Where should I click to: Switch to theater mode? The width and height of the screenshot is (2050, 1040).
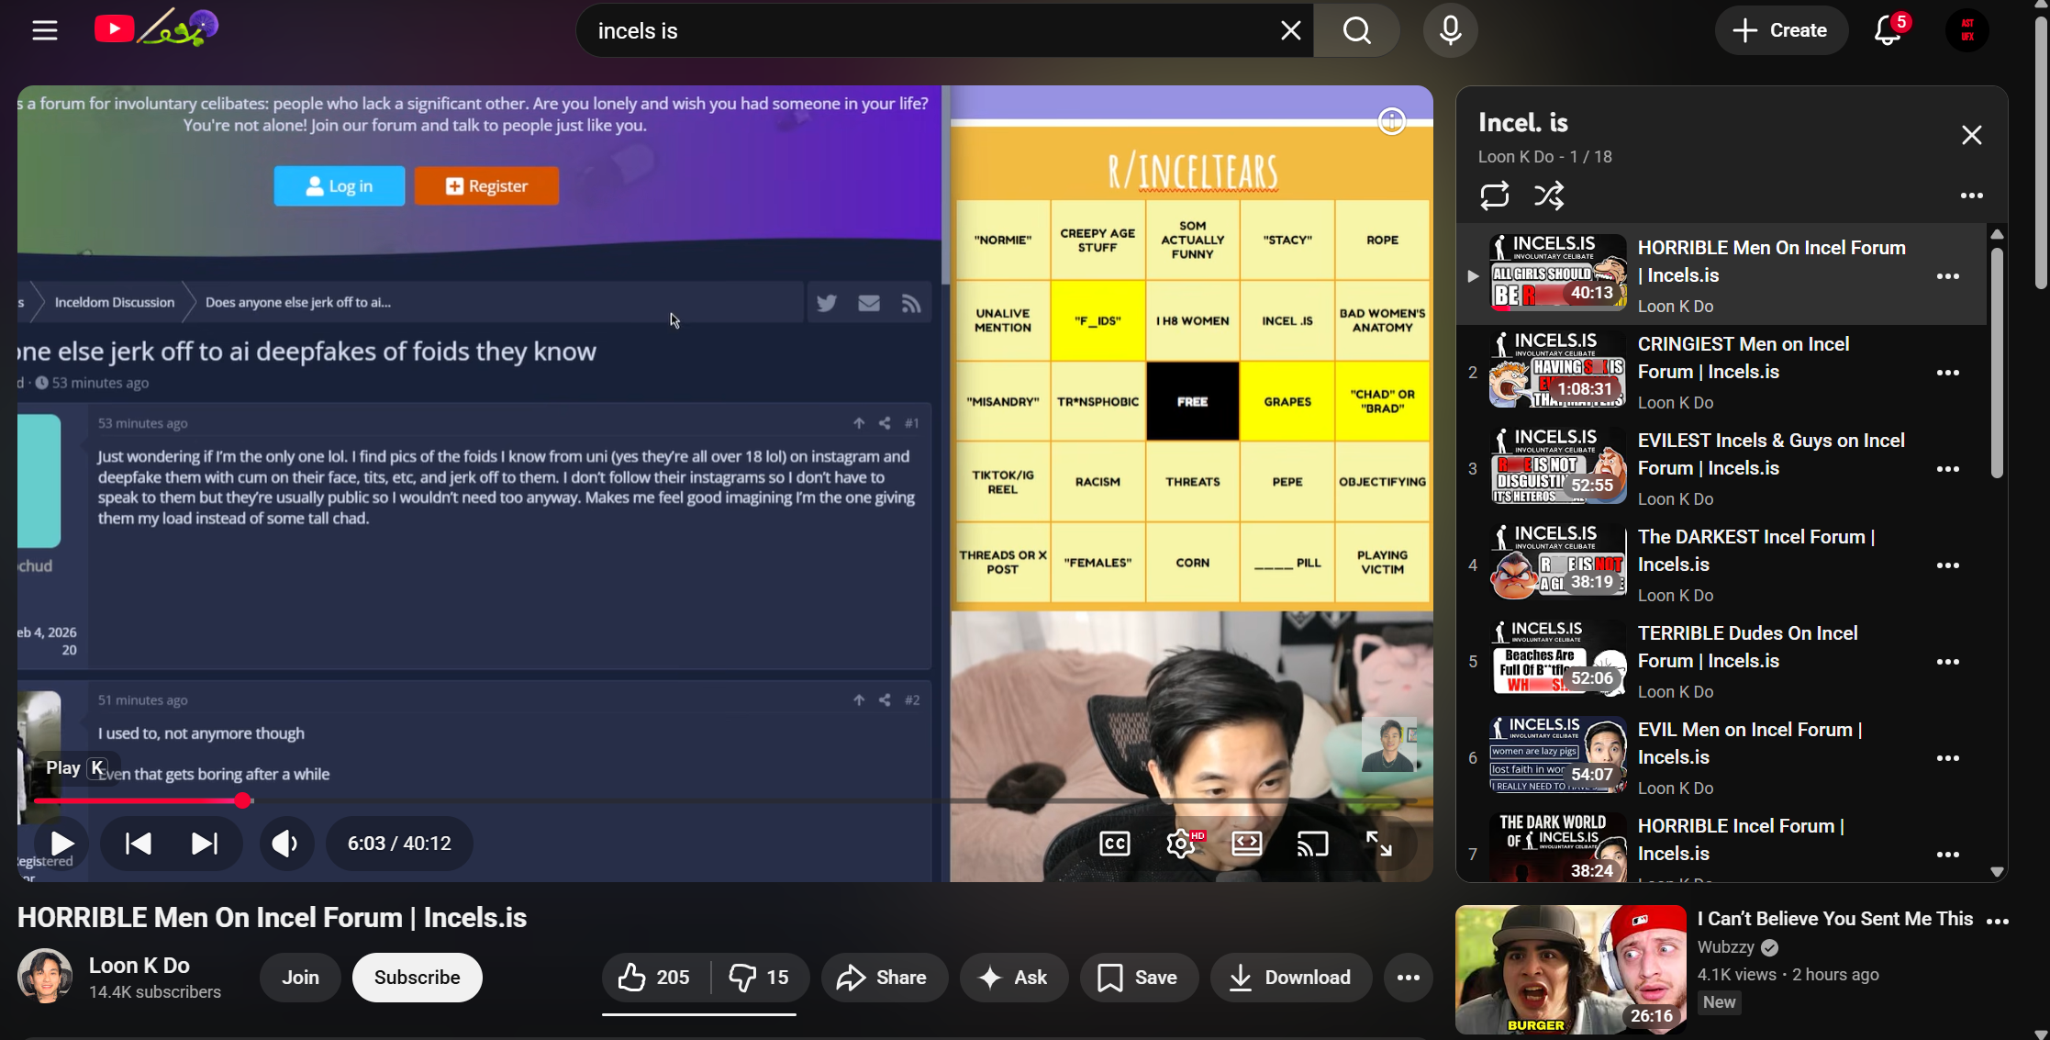point(1247,843)
